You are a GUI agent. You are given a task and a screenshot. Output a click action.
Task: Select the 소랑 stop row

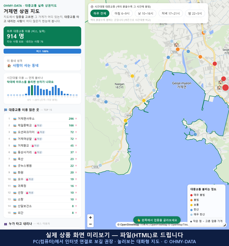(x=42, y=199)
